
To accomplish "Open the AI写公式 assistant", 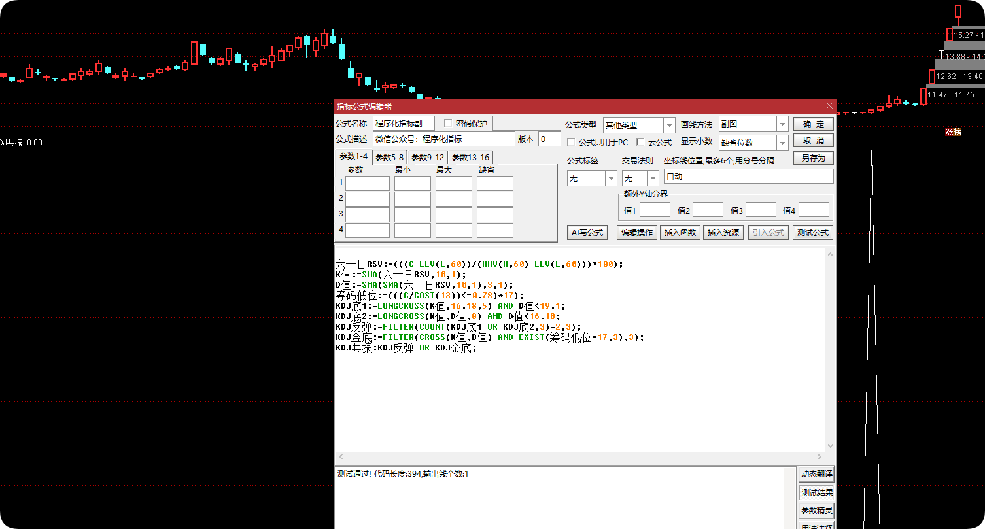I will (x=587, y=232).
